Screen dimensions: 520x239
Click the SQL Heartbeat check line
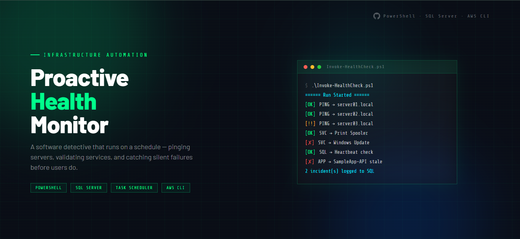(x=339, y=152)
